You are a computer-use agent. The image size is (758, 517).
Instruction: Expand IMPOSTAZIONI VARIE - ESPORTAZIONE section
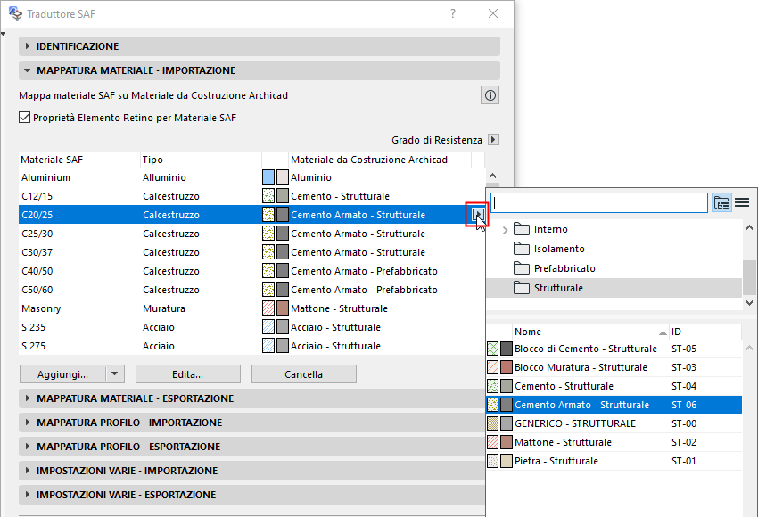(251, 495)
